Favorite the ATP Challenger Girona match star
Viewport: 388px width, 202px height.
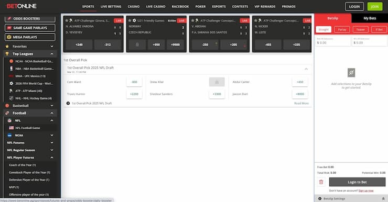(x=67, y=20)
